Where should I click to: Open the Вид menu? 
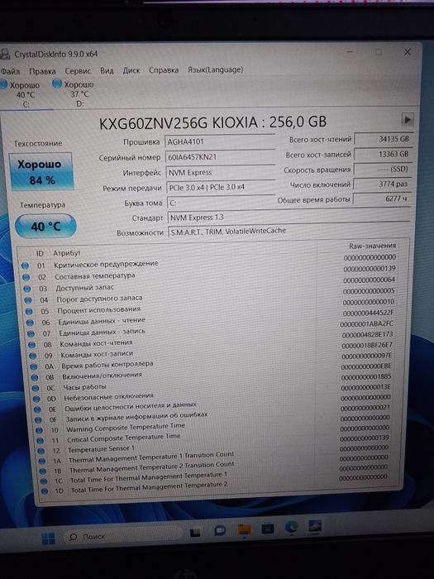tap(107, 70)
